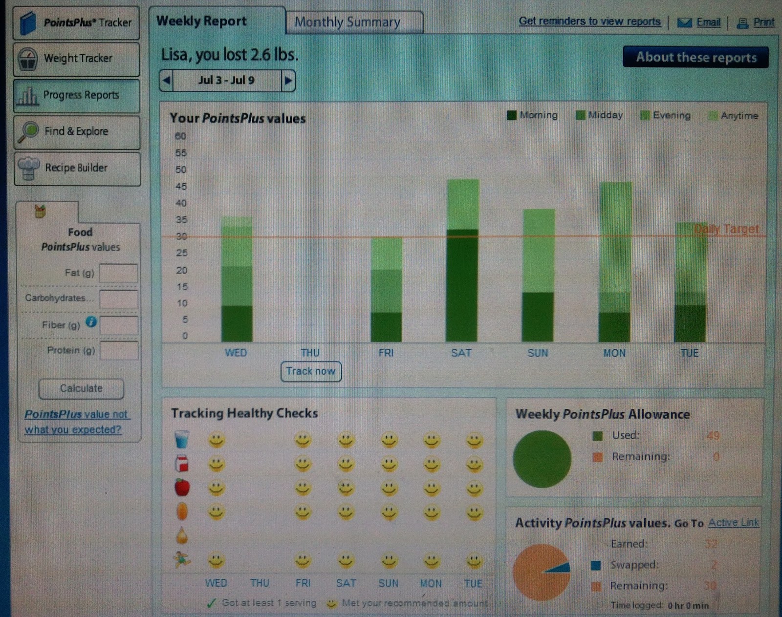
Task: Click the Calculate button
Action: click(81, 389)
